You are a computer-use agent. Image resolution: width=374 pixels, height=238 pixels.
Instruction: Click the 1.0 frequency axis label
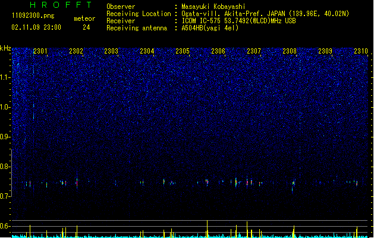5,107
